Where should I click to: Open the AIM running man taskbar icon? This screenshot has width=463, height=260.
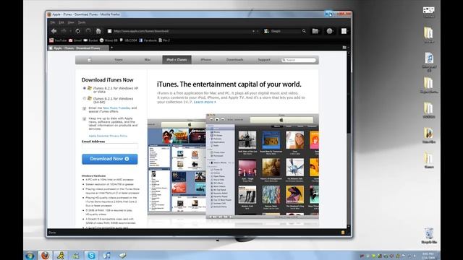click(61, 255)
